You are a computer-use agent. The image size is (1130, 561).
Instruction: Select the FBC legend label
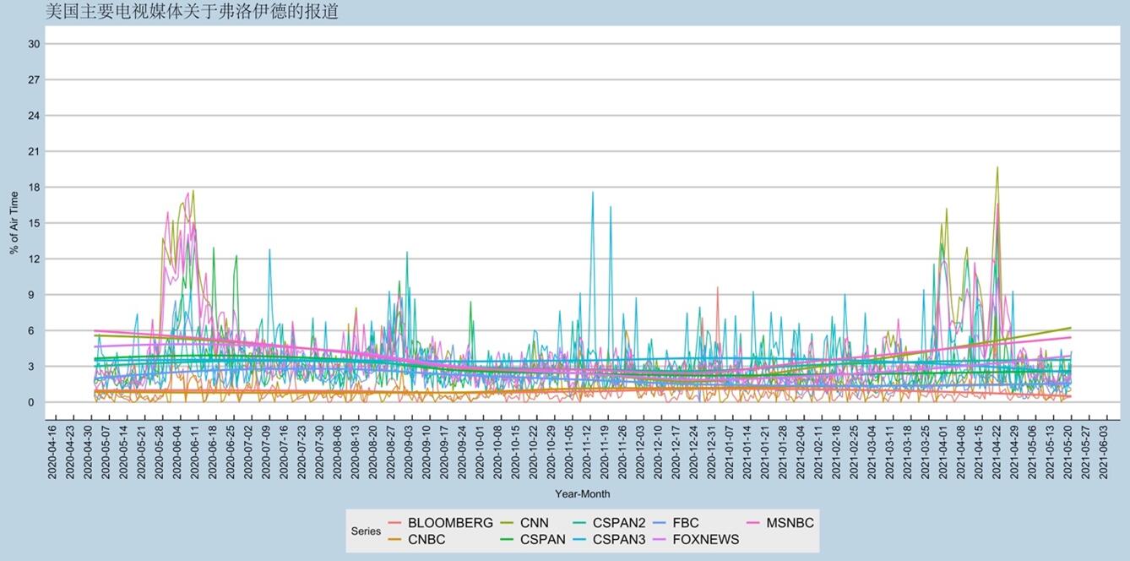[x=684, y=523]
